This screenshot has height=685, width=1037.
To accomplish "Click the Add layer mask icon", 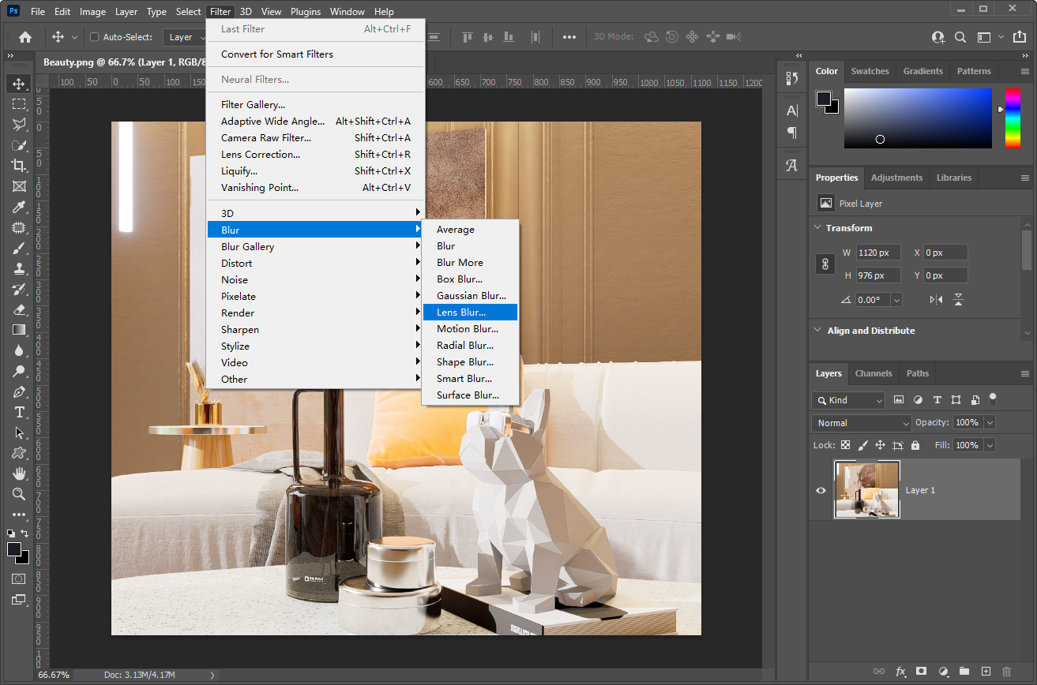I will (921, 672).
